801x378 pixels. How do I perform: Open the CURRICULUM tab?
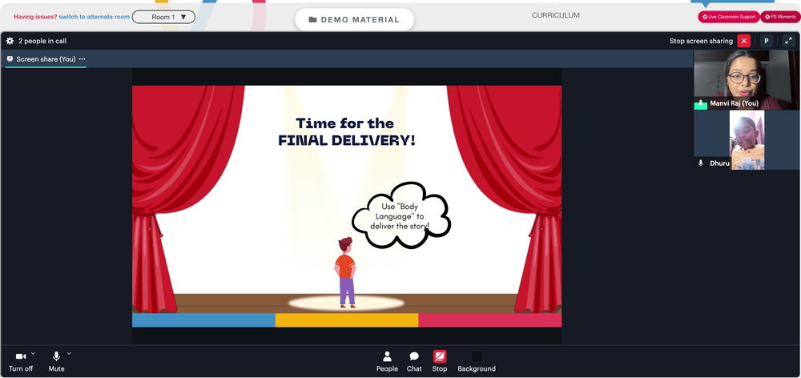point(556,15)
